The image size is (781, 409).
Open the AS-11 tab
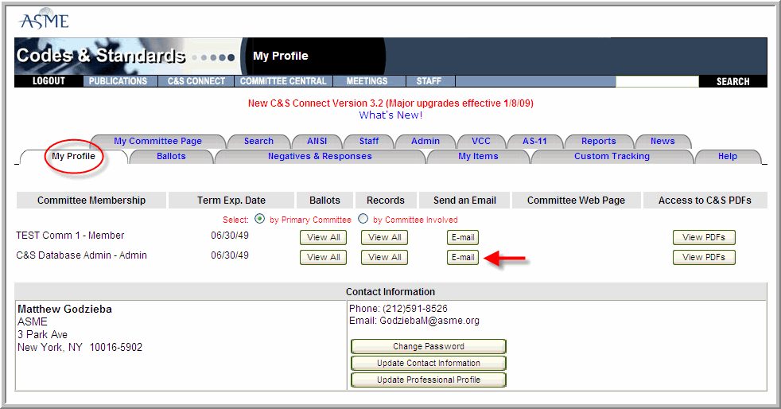pyautogui.click(x=534, y=141)
